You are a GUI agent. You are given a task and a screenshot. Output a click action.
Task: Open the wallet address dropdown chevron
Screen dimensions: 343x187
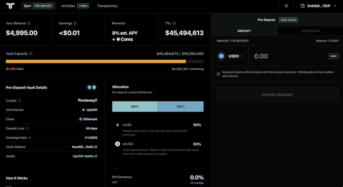click(335, 6)
